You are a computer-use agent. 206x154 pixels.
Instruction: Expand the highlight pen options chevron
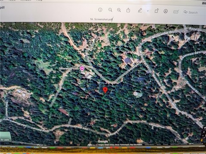click(148, 11)
